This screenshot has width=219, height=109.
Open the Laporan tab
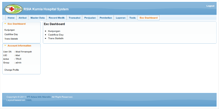(x=121, y=18)
